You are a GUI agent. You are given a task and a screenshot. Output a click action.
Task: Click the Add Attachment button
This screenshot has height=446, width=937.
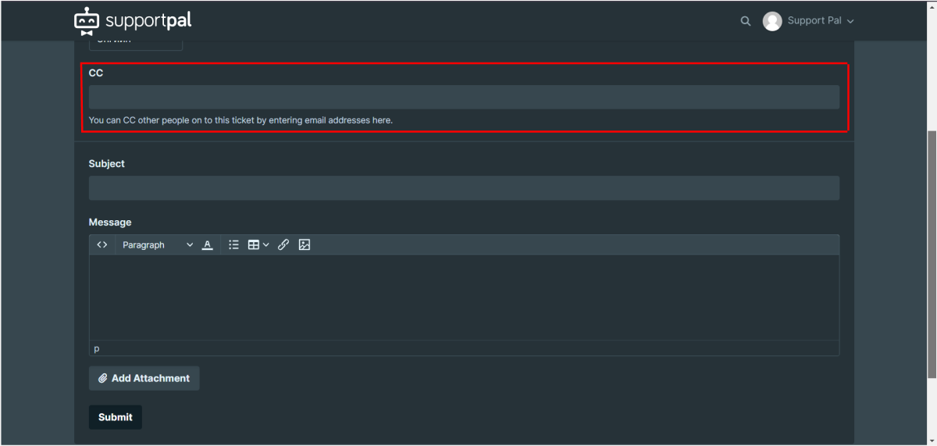point(144,378)
